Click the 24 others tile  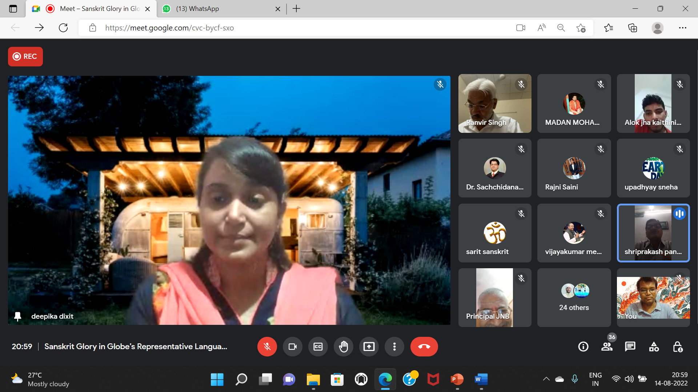pyautogui.click(x=574, y=298)
